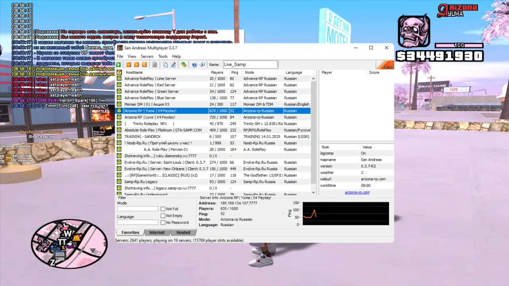509x286 pixels.
Task: Click the weburl rule row
Action: coord(357,179)
